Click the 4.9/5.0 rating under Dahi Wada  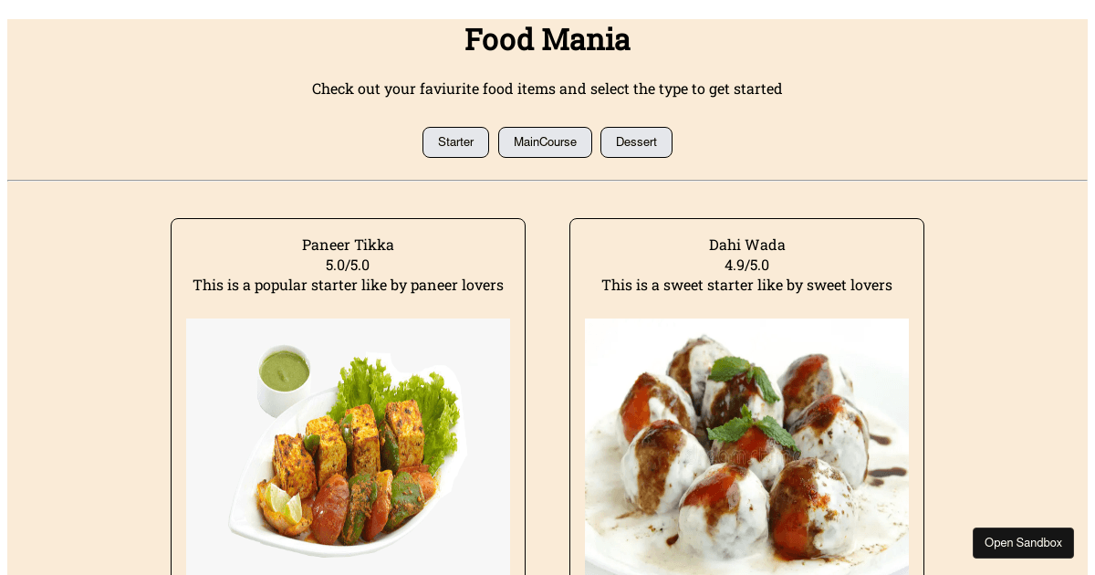[x=746, y=266]
